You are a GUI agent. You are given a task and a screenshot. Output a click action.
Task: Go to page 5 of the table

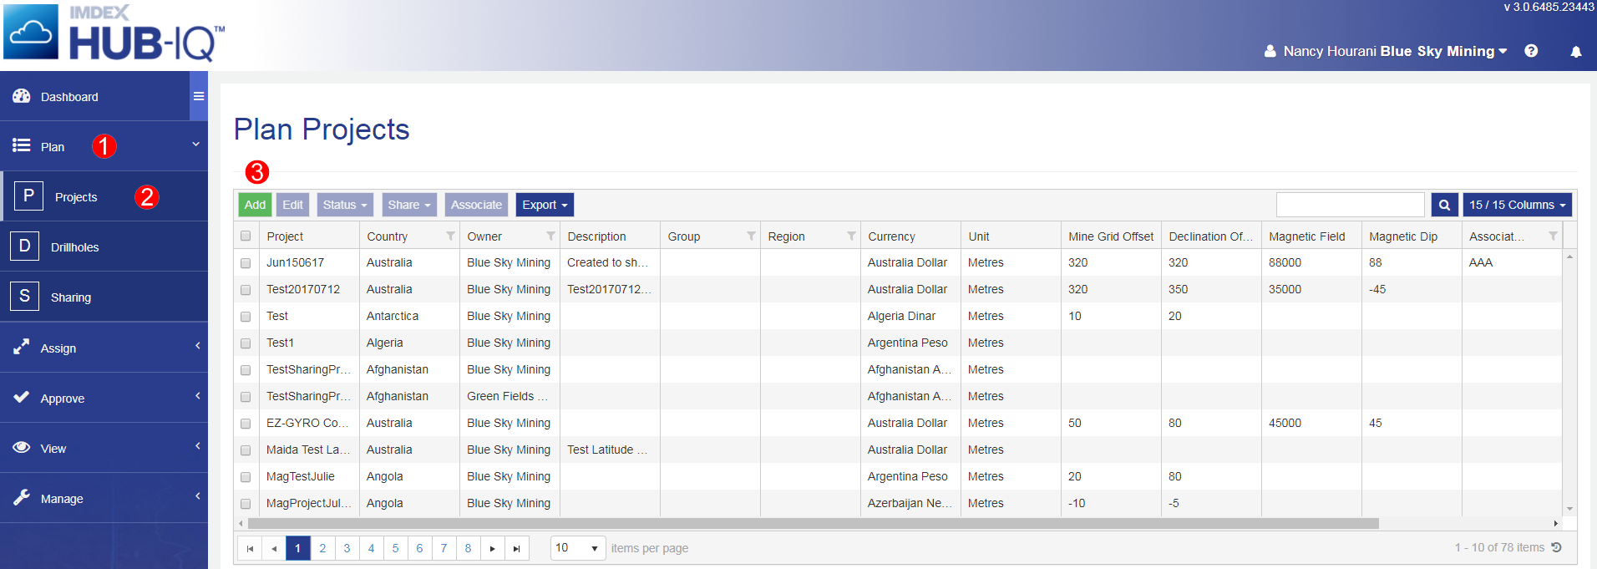point(395,548)
